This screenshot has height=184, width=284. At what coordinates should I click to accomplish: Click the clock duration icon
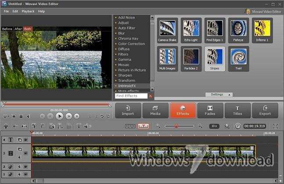[237, 126]
